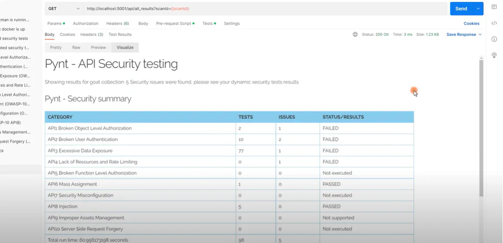Click the 'API7 Security Misconfiguration' cell
The image size is (503, 243).
pyautogui.click(x=140, y=195)
